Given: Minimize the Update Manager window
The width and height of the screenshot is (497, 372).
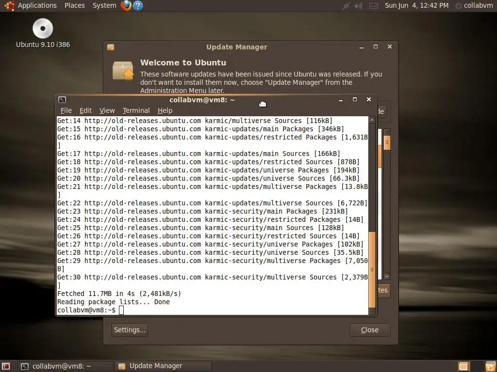Looking at the screenshot, I should click(361, 47).
